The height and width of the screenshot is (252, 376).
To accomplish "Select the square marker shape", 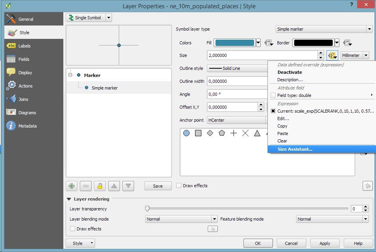I will tap(198, 133).
